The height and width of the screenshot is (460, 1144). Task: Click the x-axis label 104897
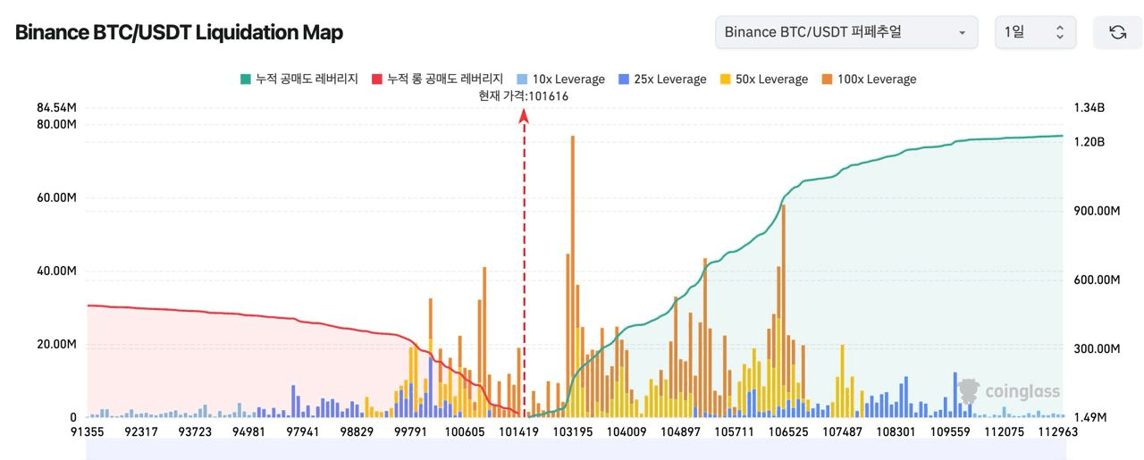680,431
